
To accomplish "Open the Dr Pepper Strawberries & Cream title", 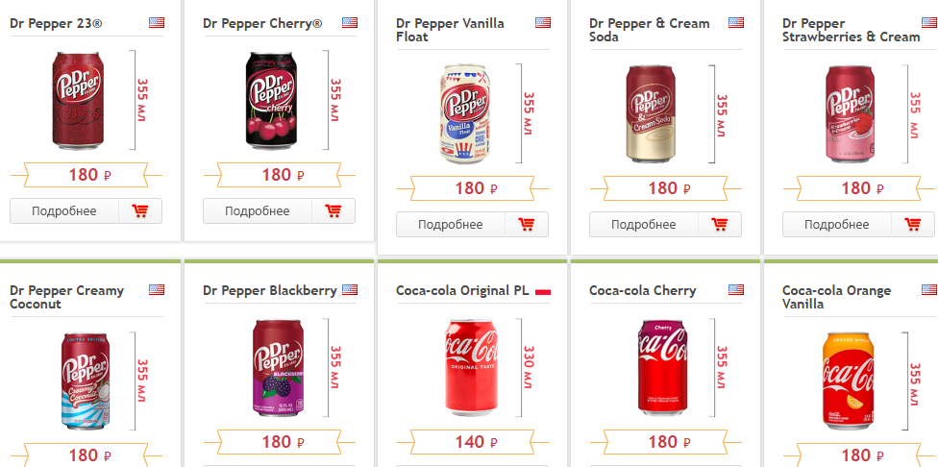I will [x=851, y=30].
